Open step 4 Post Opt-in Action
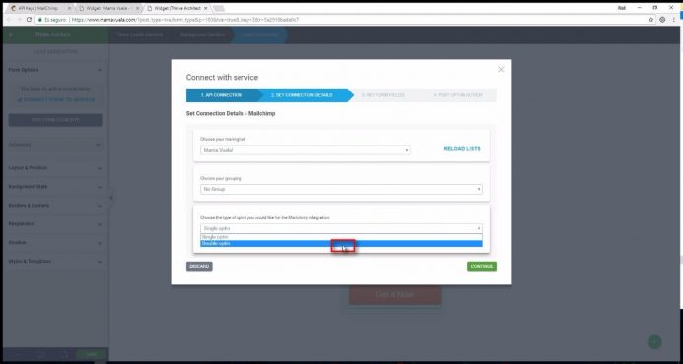The image size is (683, 364). pos(458,95)
